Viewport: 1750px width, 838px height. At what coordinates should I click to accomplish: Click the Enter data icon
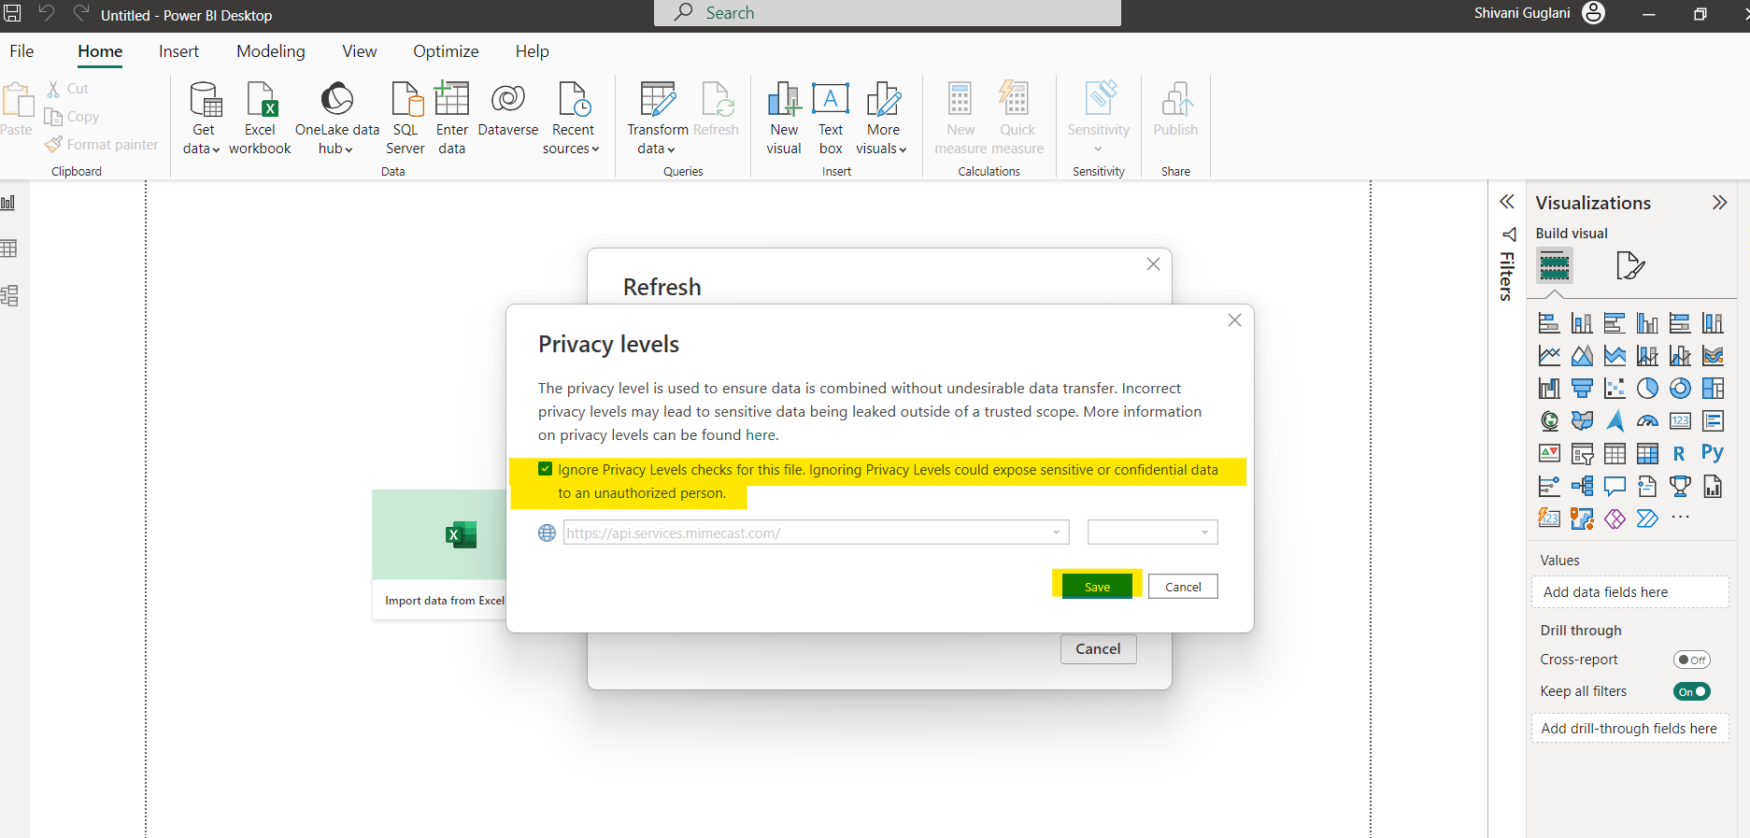click(x=452, y=99)
